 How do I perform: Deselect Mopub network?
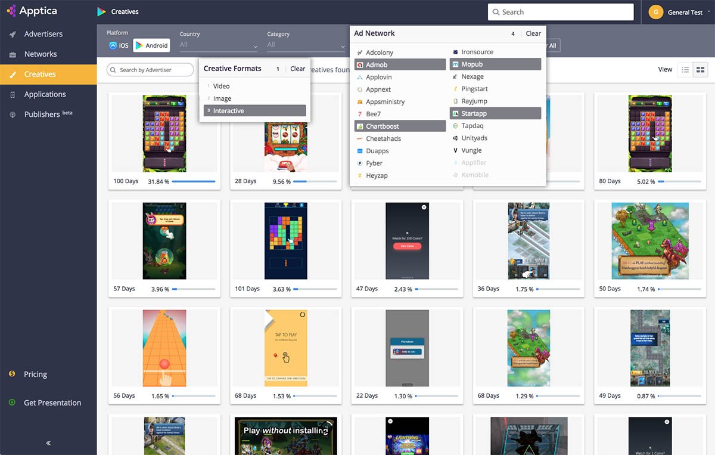tap(495, 64)
